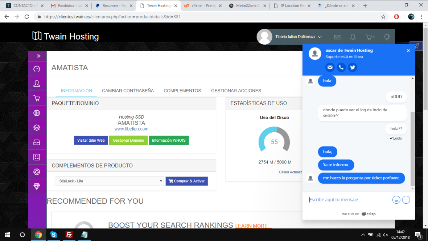Switch to the INFORMACIÓN tab

[x=77, y=91]
